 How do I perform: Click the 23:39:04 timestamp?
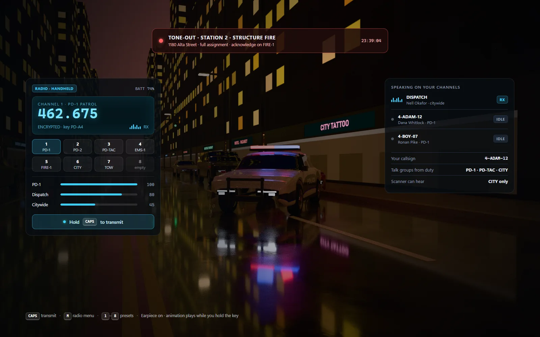pos(371,41)
